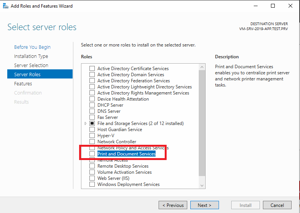Viewport: 300px width, 213px height.
Task: Select the Hyper-V label
Action: (x=106, y=136)
